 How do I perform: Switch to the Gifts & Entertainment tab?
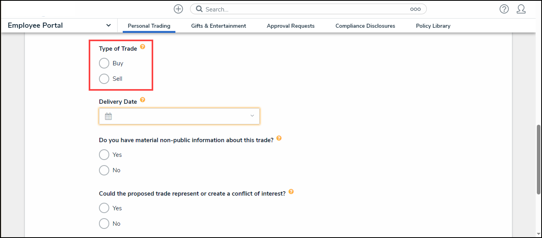(x=218, y=26)
